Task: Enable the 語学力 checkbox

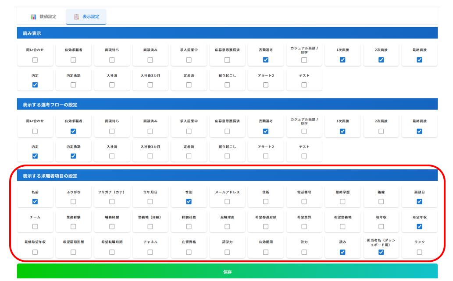Action: (227, 252)
